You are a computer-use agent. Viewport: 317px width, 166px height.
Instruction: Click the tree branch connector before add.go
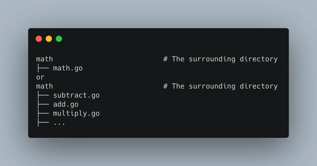(x=43, y=104)
